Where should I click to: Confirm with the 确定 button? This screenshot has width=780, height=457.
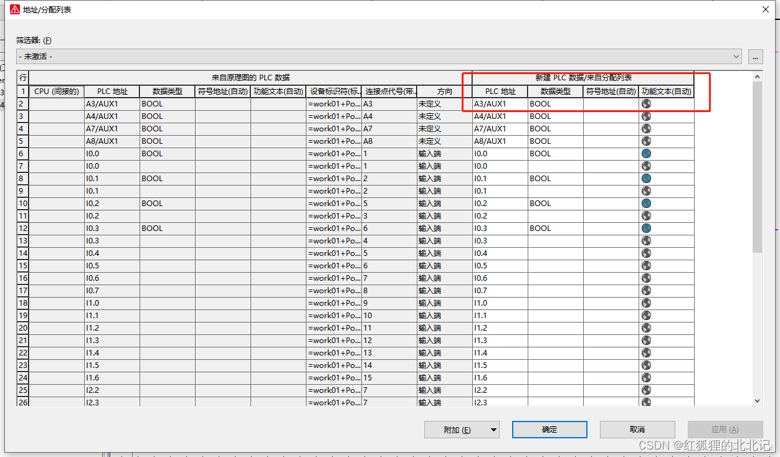549,430
